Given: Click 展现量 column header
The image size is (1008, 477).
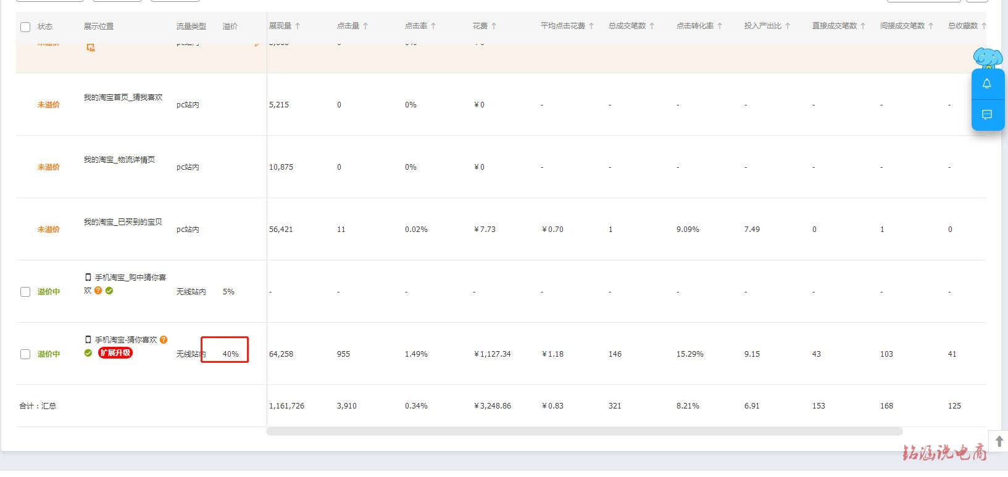Looking at the screenshot, I should (280, 26).
